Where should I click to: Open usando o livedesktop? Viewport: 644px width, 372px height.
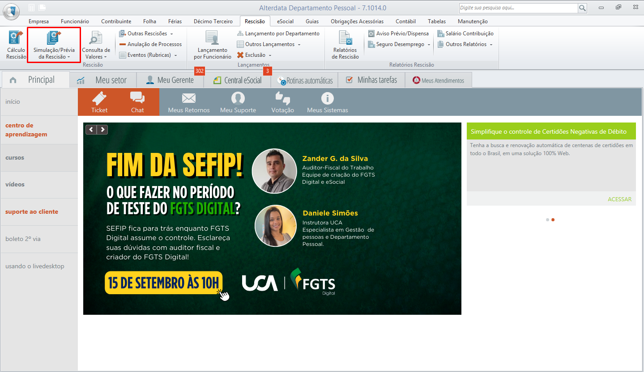[x=39, y=266]
